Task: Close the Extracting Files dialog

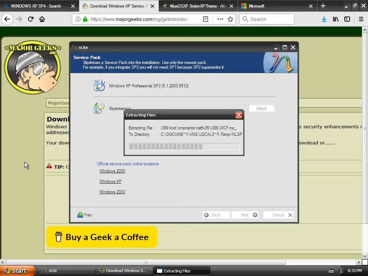Action: pyautogui.click(x=239, y=115)
